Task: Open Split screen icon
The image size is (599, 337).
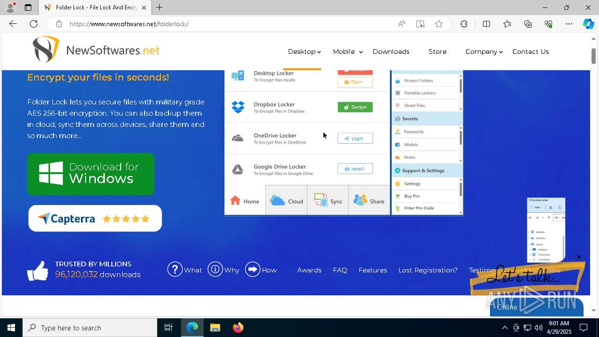Action: [486, 24]
